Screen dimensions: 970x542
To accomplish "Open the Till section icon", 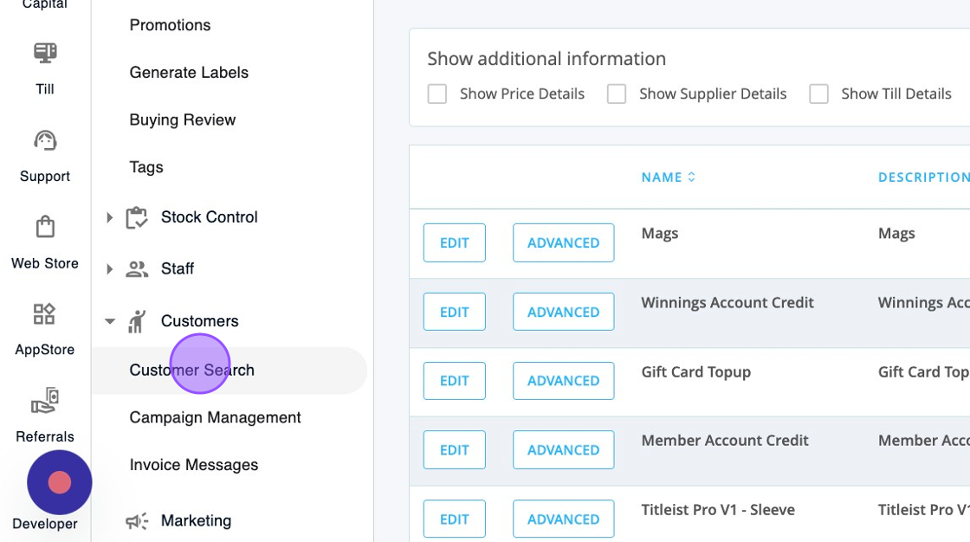I will pyautogui.click(x=45, y=53).
